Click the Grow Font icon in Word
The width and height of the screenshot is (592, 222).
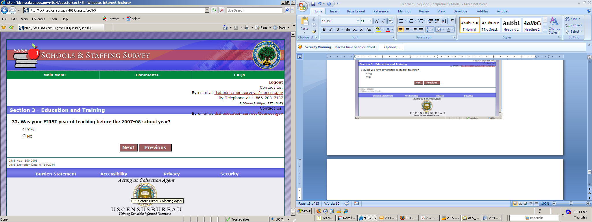pyautogui.click(x=376, y=21)
